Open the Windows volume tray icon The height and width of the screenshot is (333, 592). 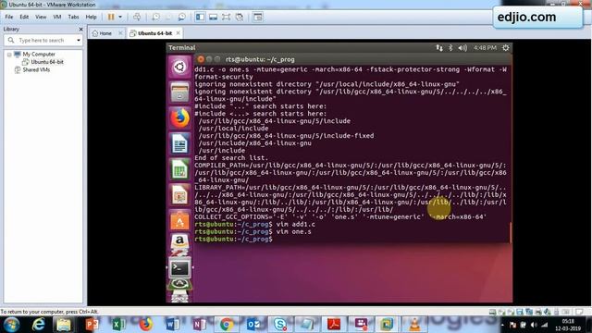point(534,325)
